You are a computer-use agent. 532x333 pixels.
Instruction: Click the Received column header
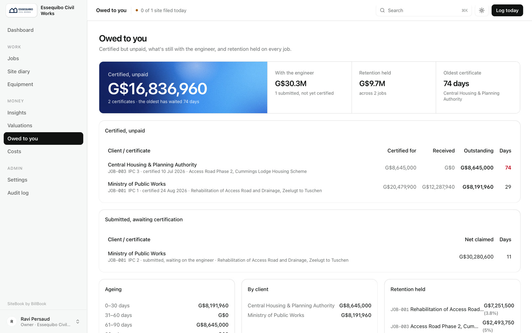444,151
